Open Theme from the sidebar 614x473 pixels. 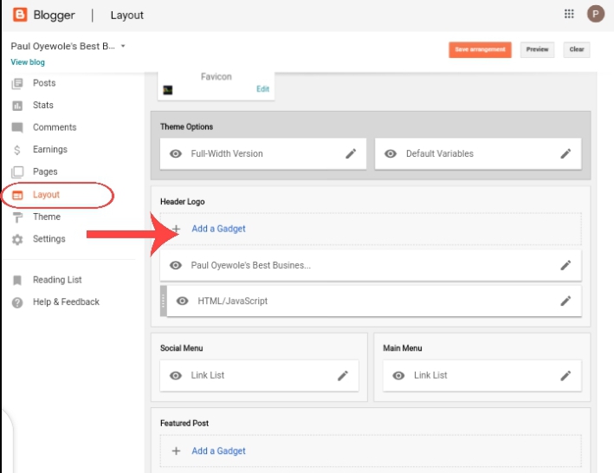(47, 217)
